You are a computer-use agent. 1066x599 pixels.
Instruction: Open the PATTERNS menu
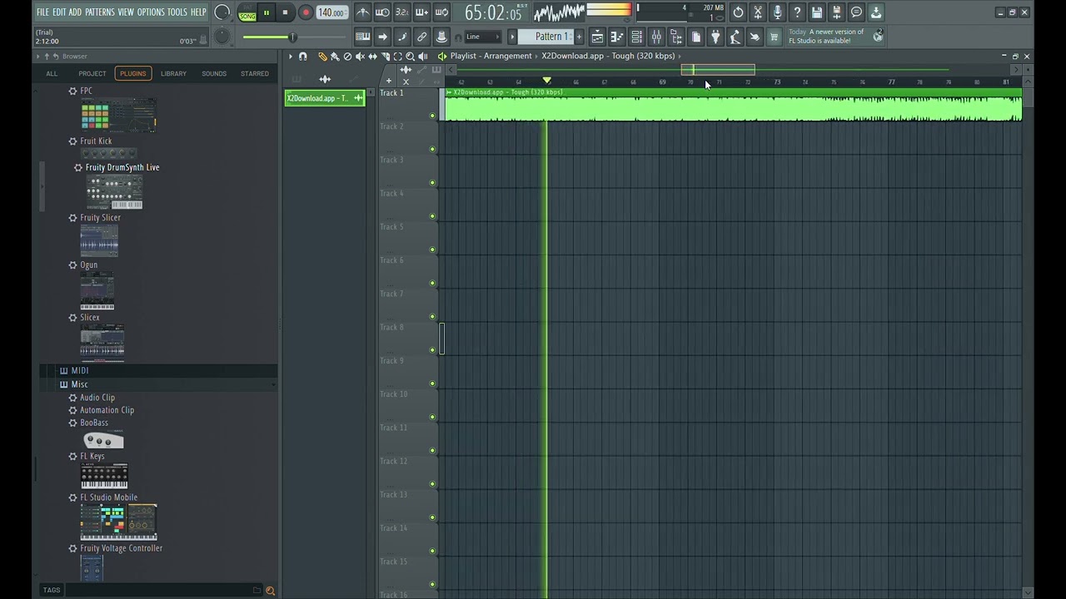point(100,12)
